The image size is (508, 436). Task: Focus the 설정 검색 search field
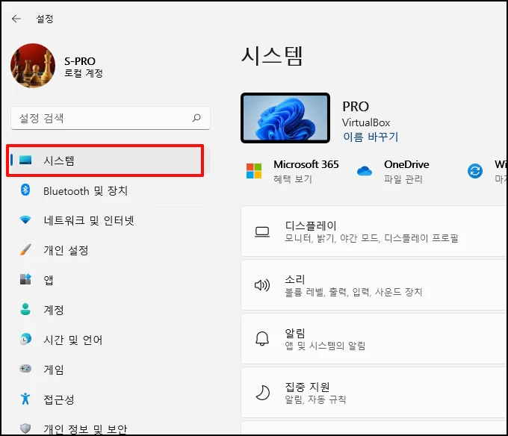tap(111, 118)
